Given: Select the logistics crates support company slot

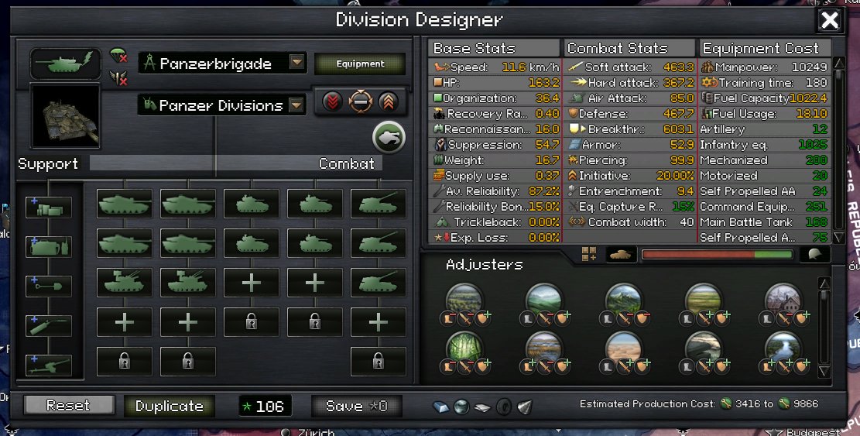Looking at the screenshot, I should (48, 208).
